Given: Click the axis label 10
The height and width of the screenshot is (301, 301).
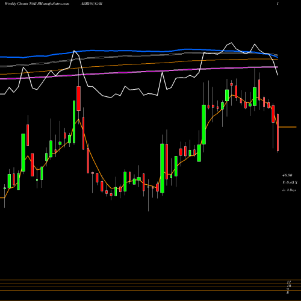Looking at the screenshot, I should click(289, 286).
